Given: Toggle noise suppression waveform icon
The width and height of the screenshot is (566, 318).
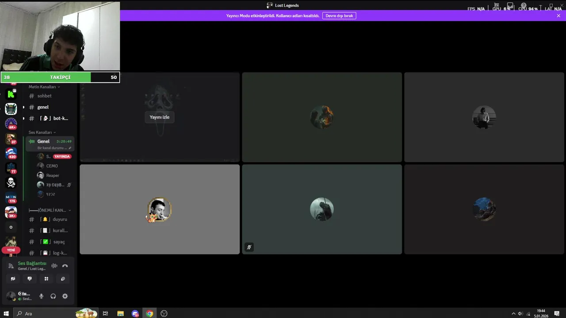Looking at the screenshot, I should click(x=54, y=266).
